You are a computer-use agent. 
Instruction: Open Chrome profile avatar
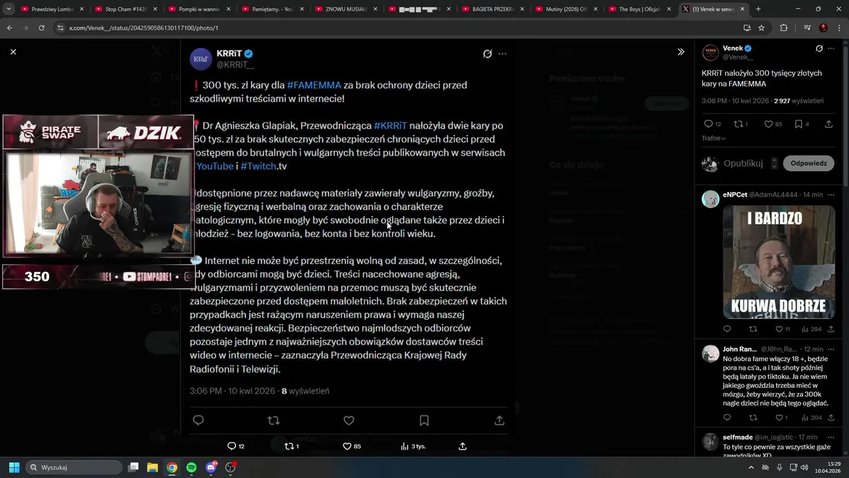pos(824,28)
